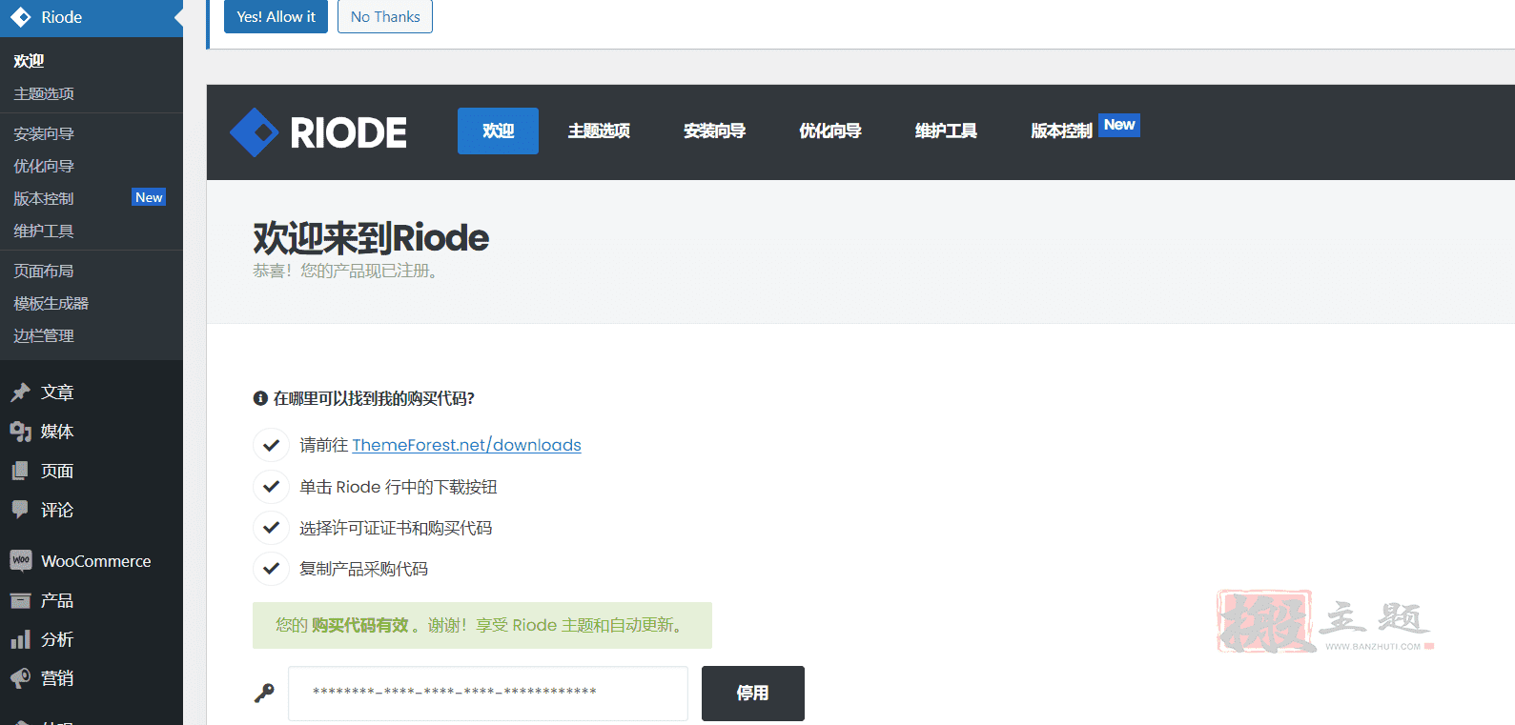Click the 恭喜！您的产品现已注册。 subtitle
Viewport: 1515px width, 725px height.
(x=345, y=271)
